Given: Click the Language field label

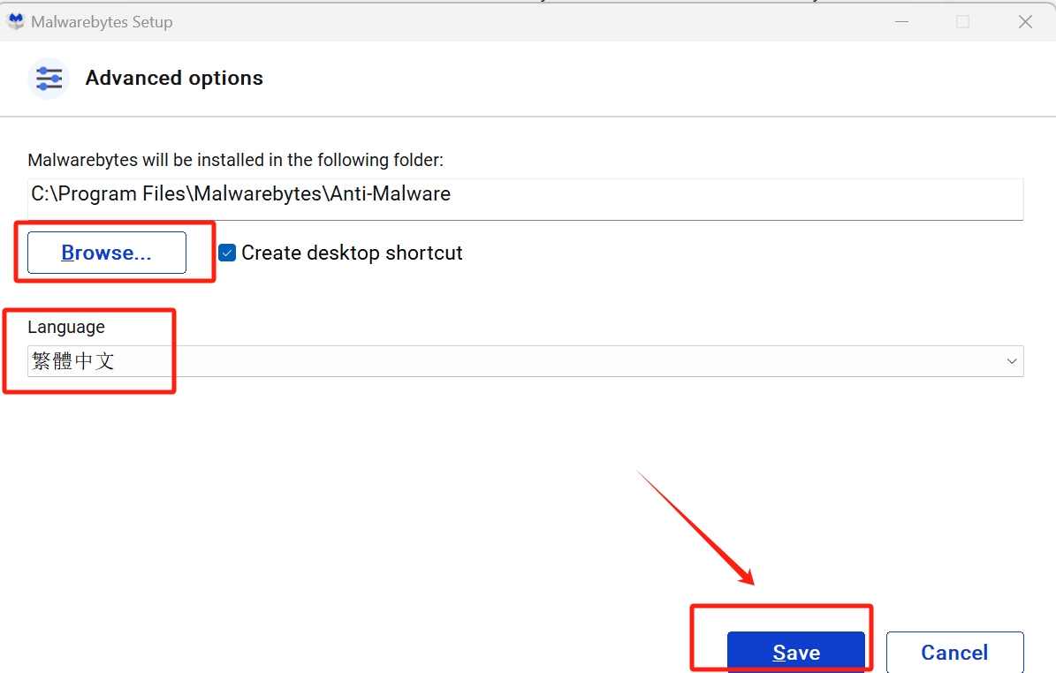Looking at the screenshot, I should [x=66, y=327].
